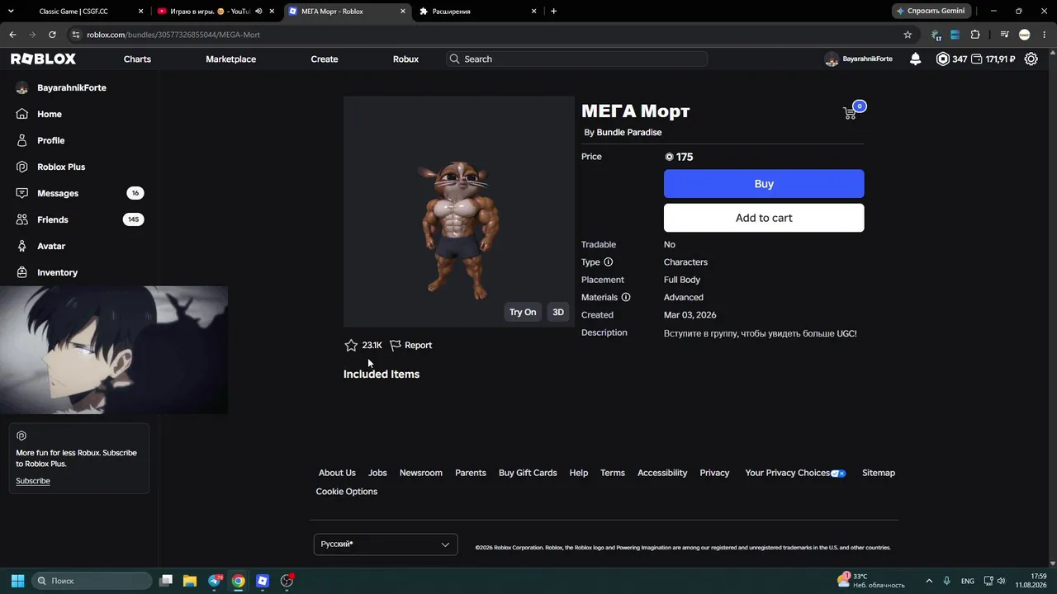Open the Charts nav item
This screenshot has height=594, width=1057.
[137, 59]
